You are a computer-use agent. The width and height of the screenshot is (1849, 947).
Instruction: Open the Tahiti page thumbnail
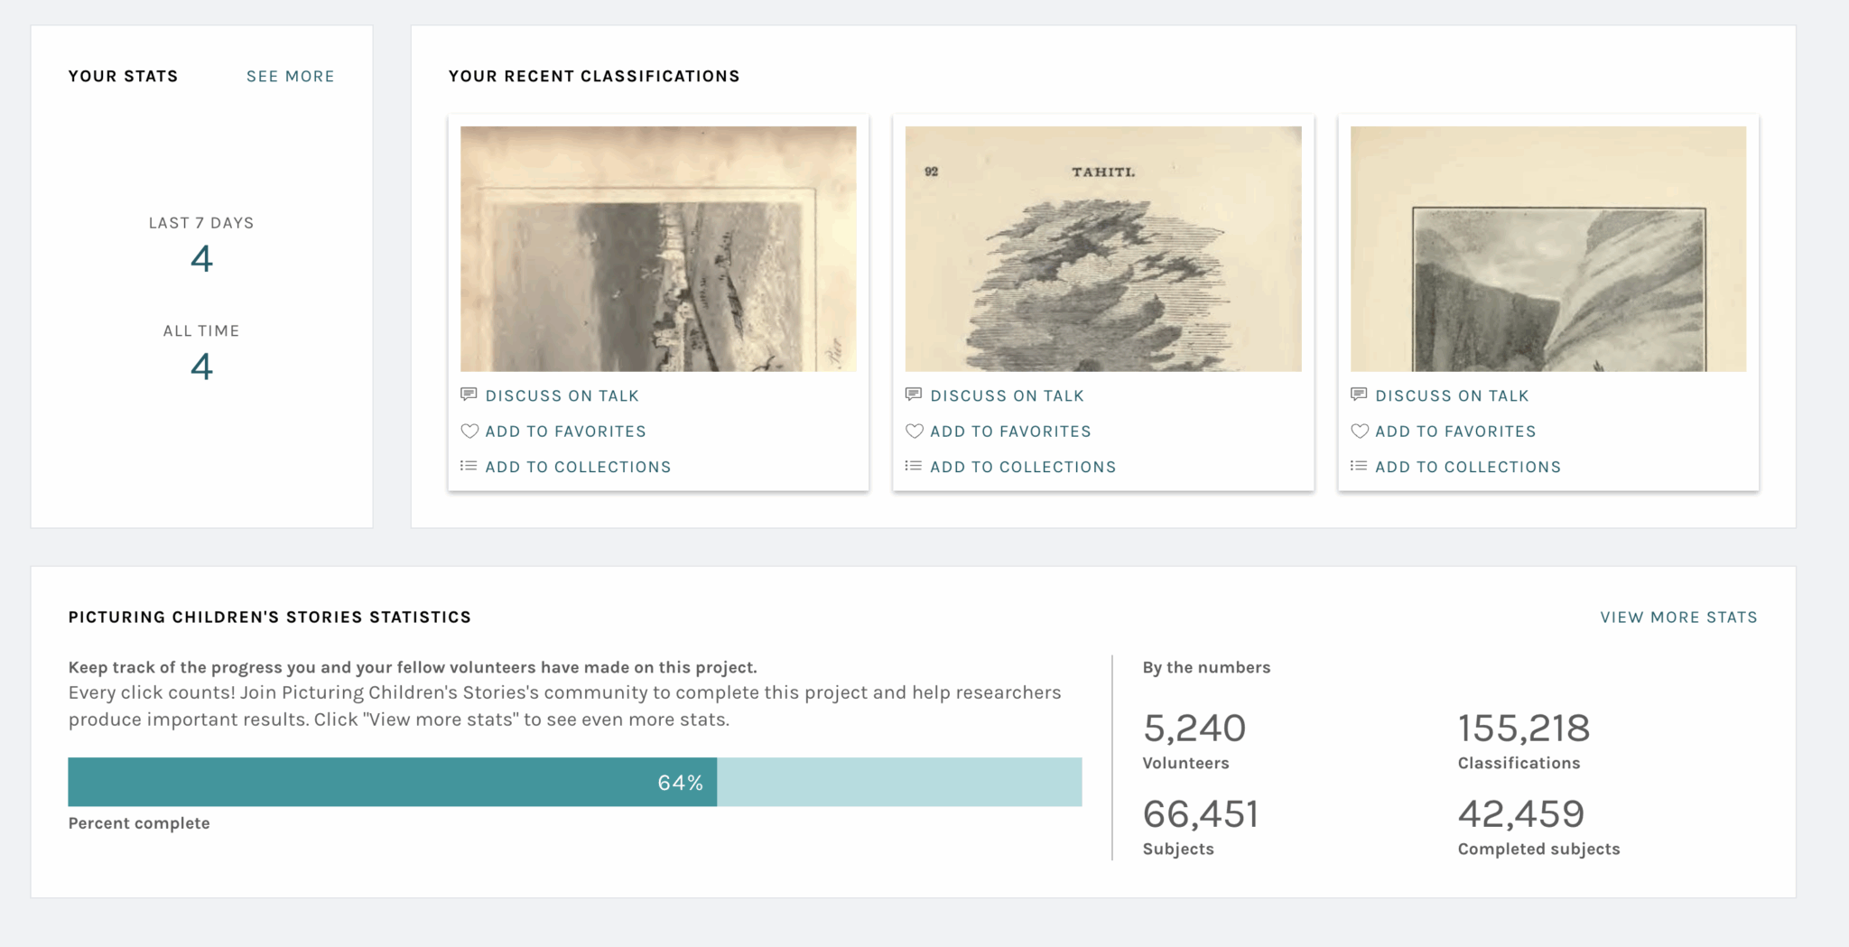[x=1103, y=249]
